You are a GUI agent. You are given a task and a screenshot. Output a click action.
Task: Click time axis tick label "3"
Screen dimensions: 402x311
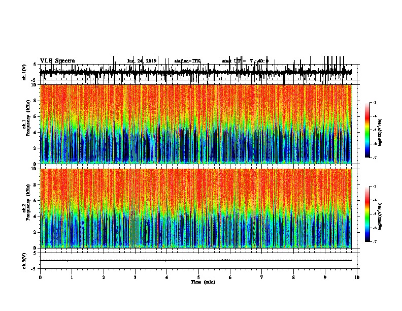pyautogui.click(x=135, y=277)
